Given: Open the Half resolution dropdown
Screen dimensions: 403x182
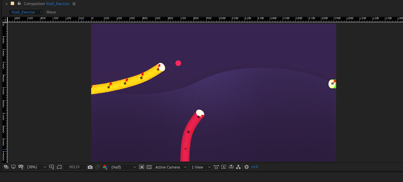Looking at the screenshot, I should 123,167.
